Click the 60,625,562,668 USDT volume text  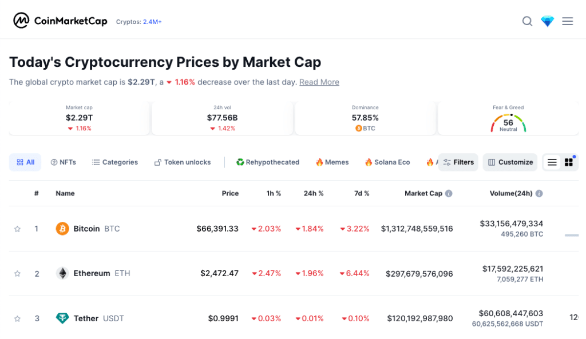coord(508,324)
